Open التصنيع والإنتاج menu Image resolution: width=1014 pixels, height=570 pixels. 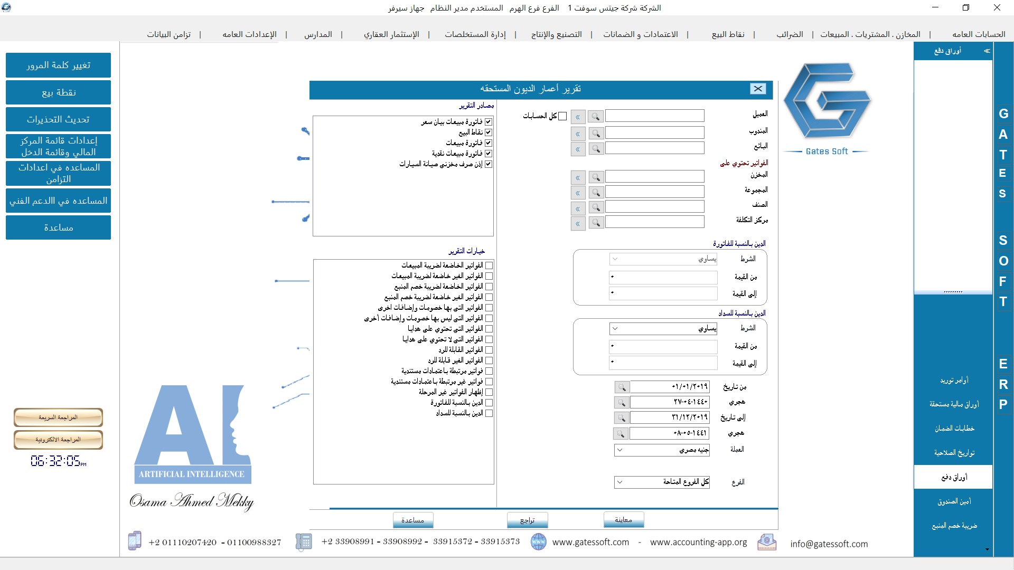(x=556, y=34)
